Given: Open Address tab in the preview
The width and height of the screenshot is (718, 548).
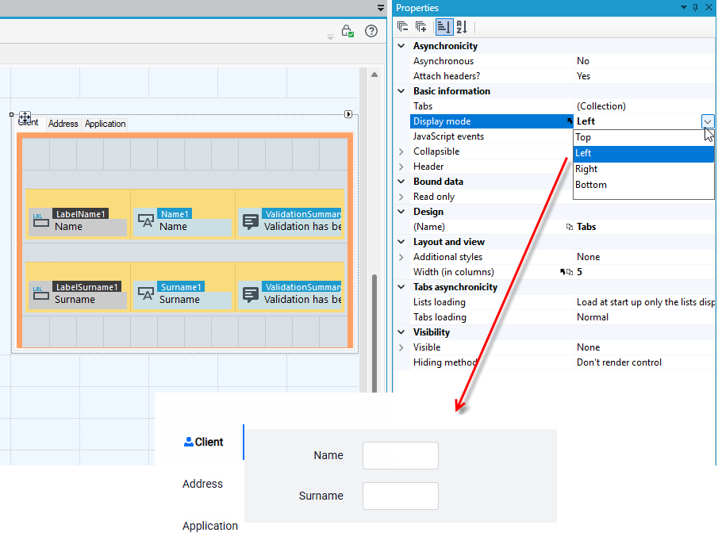Looking at the screenshot, I should pyautogui.click(x=202, y=484).
